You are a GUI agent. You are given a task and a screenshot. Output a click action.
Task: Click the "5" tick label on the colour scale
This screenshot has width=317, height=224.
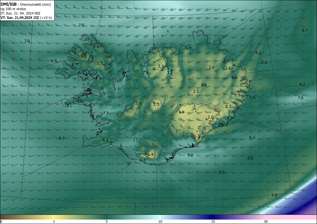click(107, 221)
